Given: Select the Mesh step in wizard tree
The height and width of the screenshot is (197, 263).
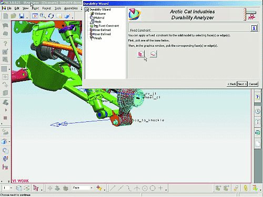Looking at the screenshot, I should [98, 22].
